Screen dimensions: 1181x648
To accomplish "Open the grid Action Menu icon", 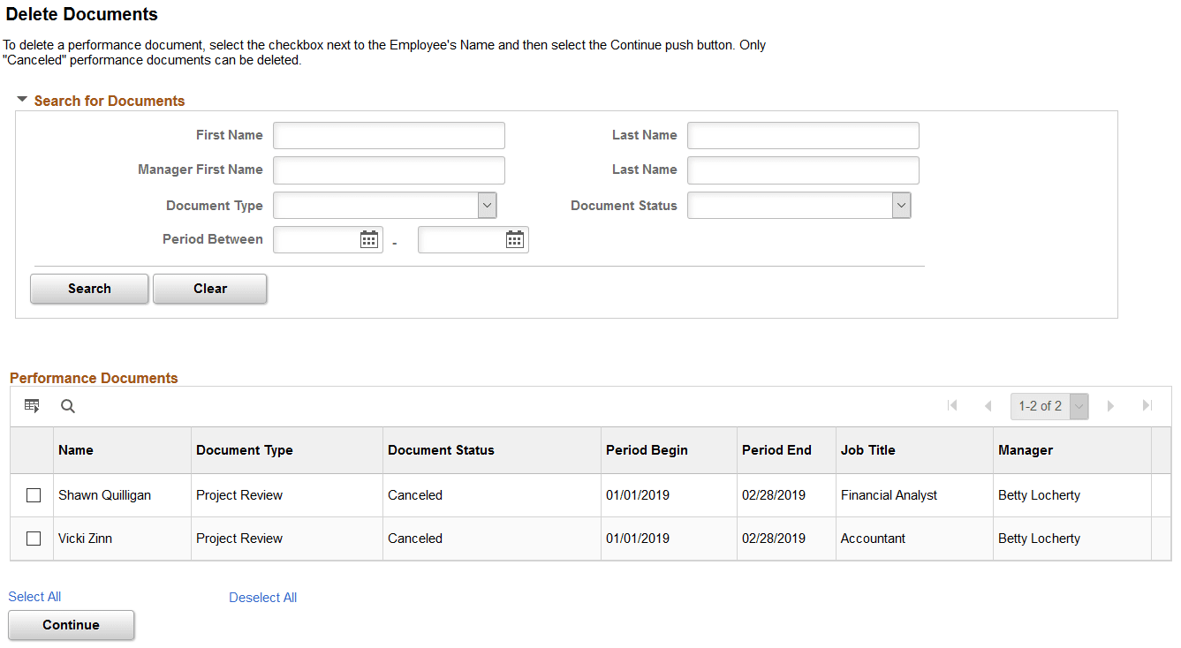I will tap(33, 406).
